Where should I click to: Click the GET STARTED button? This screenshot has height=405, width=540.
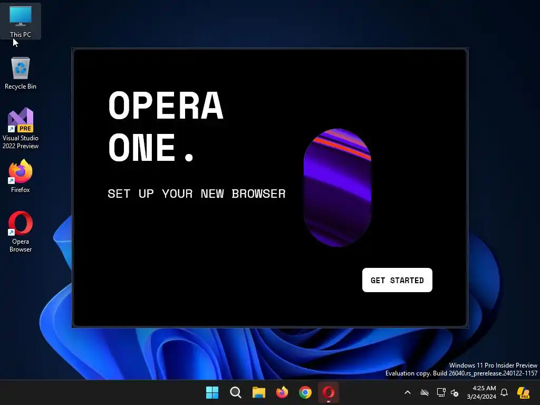[x=397, y=280]
